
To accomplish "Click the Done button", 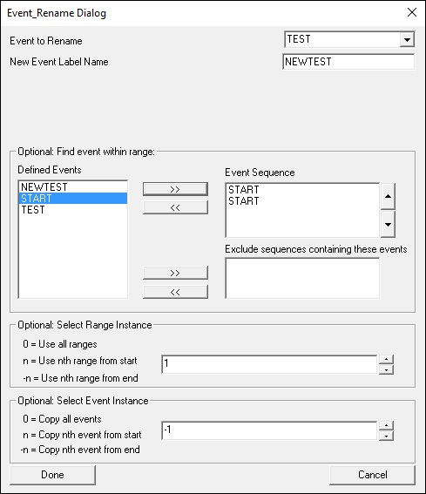I will [x=52, y=475].
